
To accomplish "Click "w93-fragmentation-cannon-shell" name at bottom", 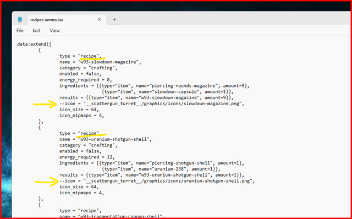I will pos(121,217).
